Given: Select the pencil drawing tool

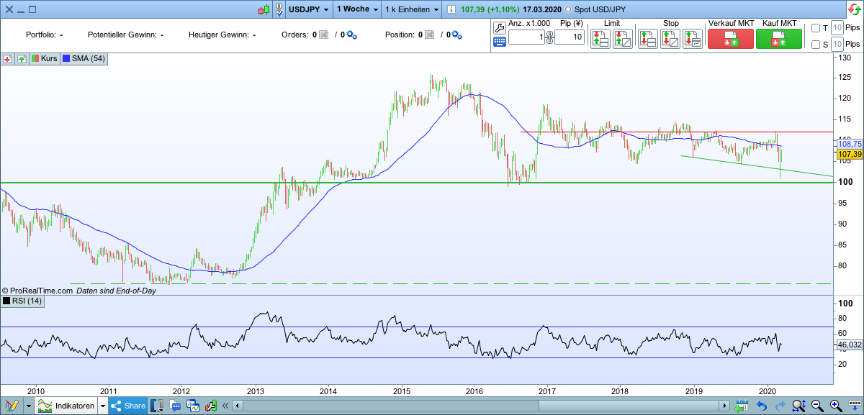Looking at the screenshot, I should (12, 405).
